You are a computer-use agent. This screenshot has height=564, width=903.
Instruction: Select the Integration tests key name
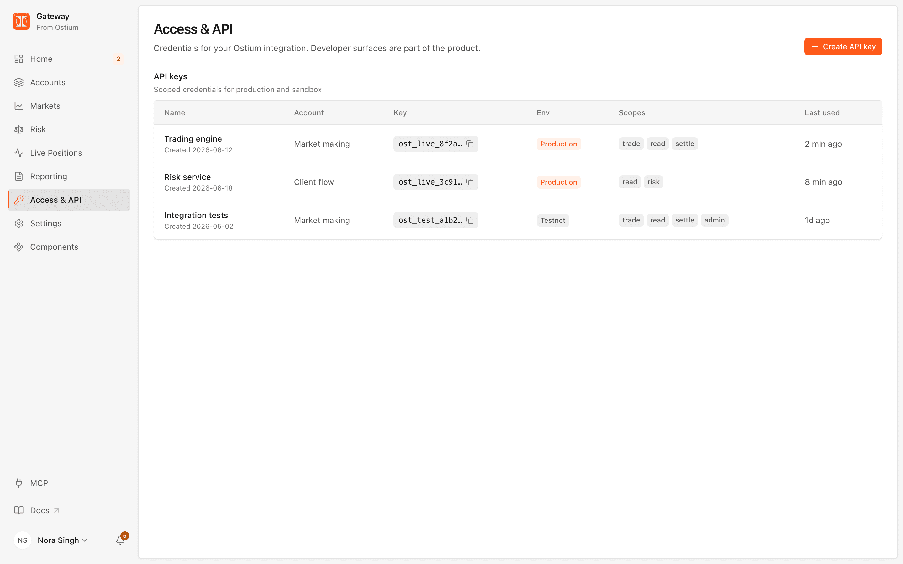pyautogui.click(x=196, y=215)
